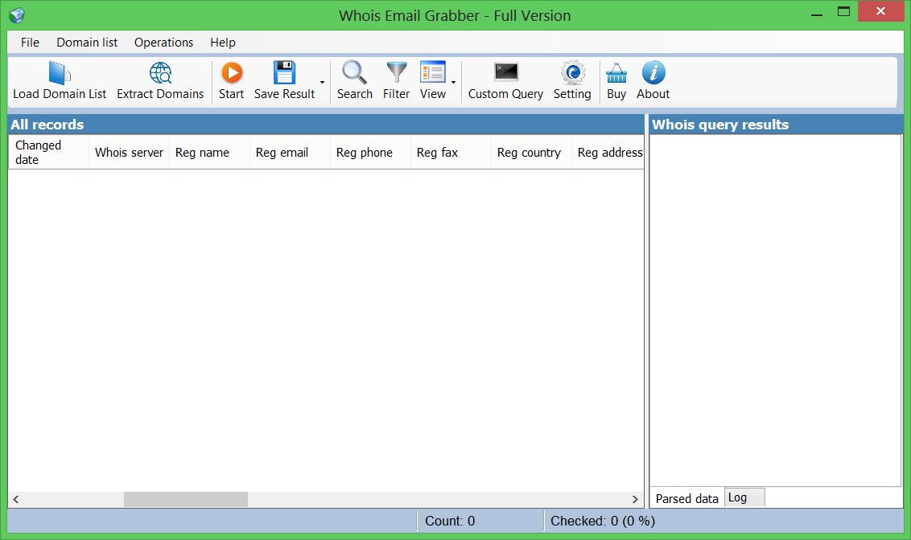
Task: Click the View toolbar icon
Action: [x=433, y=73]
